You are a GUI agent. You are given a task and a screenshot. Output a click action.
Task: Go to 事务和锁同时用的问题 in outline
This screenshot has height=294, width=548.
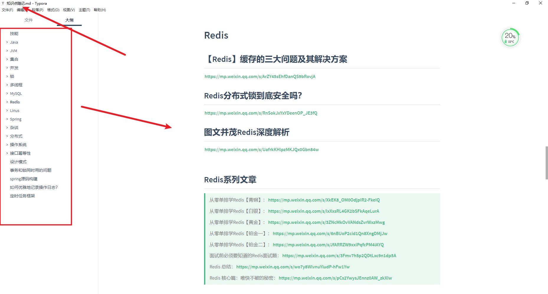point(31,170)
